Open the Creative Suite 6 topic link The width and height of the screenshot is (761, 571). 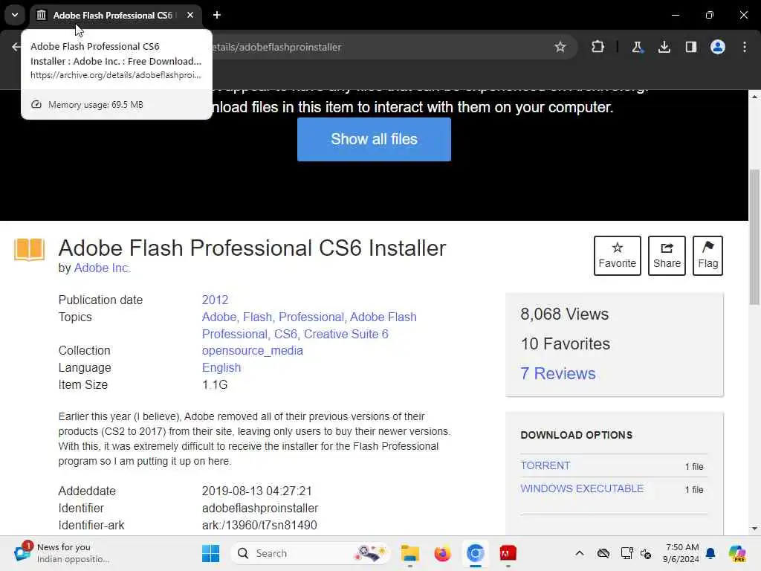pyautogui.click(x=346, y=334)
